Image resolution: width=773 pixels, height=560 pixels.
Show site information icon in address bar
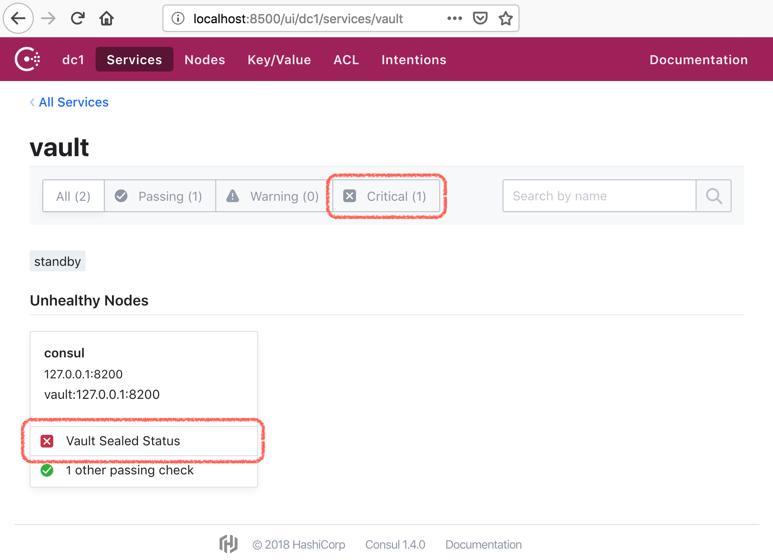click(178, 18)
